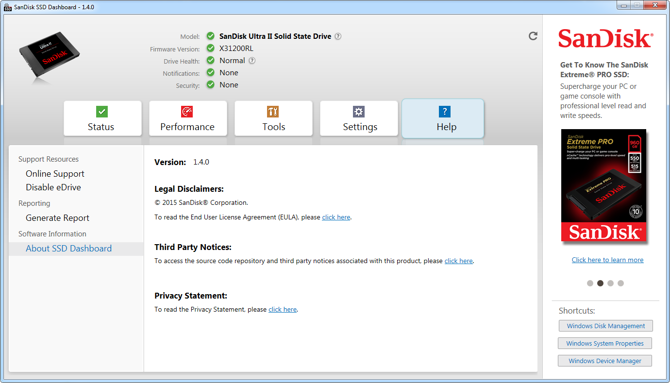The width and height of the screenshot is (670, 383).
Task: Click the 'Privacy Statement:' heading
Action: [191, 296]
